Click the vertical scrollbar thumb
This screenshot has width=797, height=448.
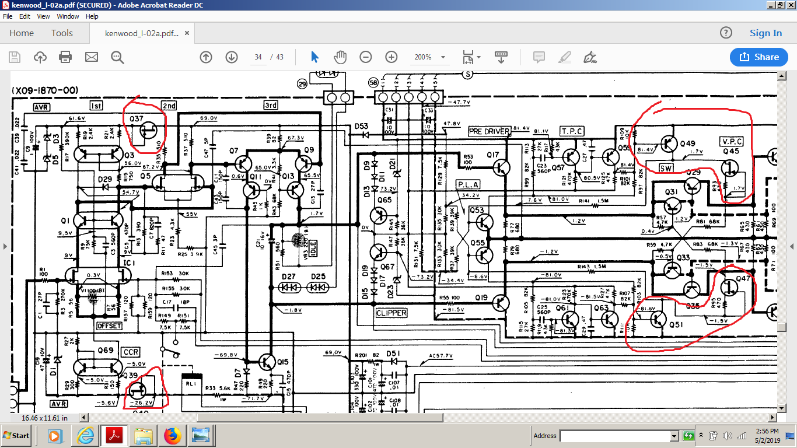782,327
